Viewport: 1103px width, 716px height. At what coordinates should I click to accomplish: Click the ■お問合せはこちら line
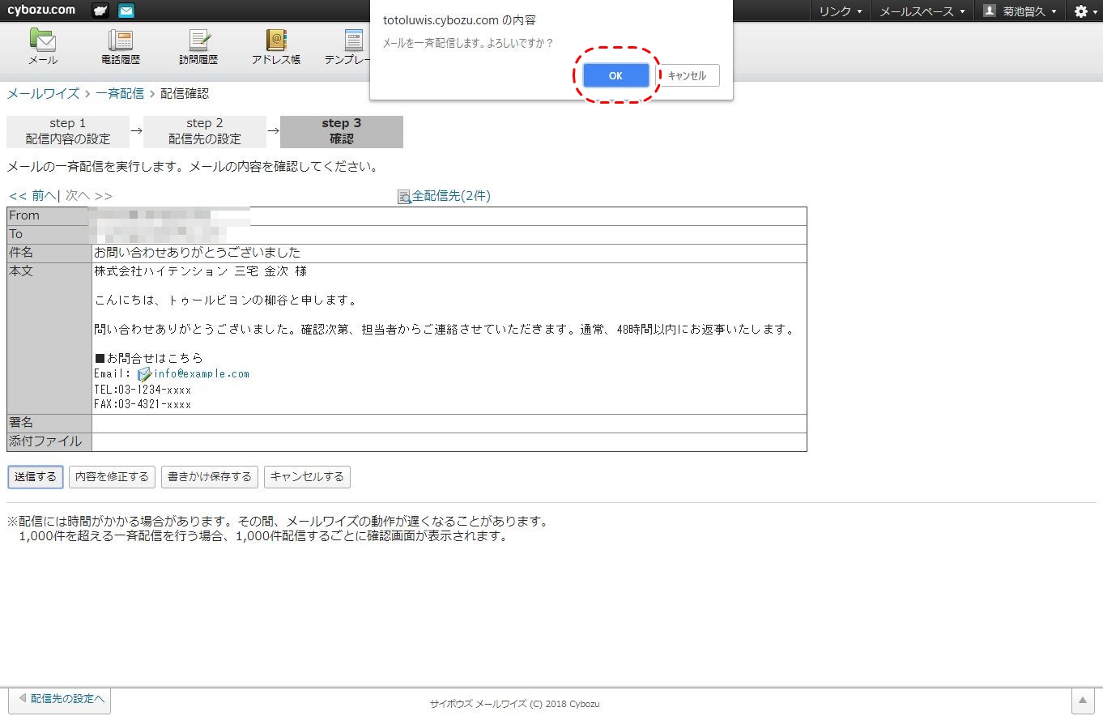[149, 358]
